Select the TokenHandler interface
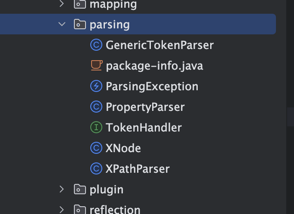 [144, 128]
